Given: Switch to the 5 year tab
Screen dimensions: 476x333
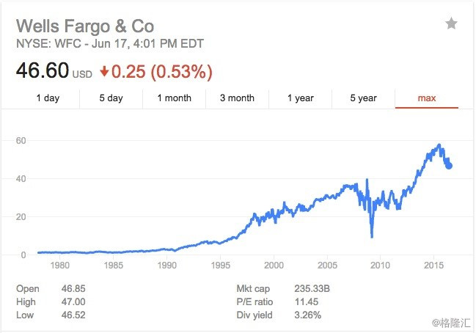Looking at the screenshot, I should click(363, 98).
